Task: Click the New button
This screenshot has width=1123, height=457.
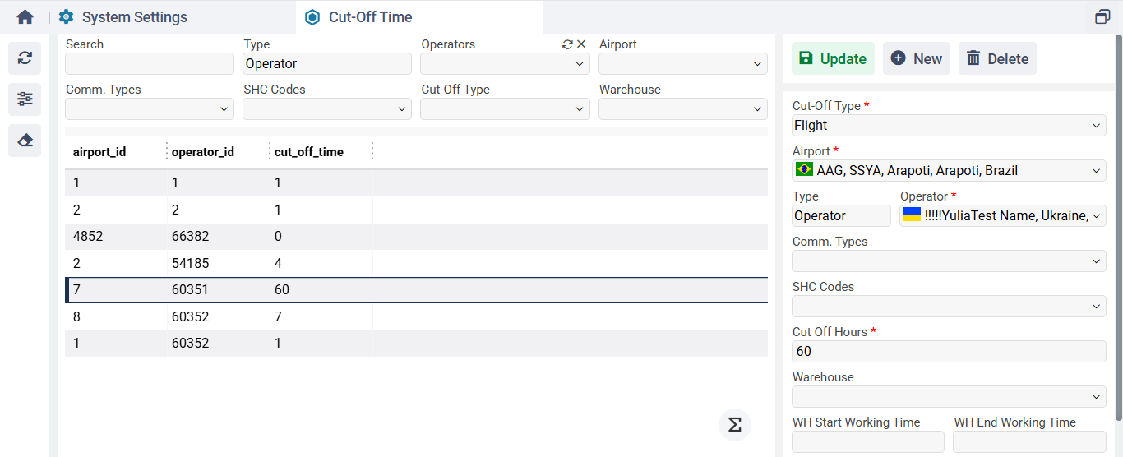Action: 917,58
